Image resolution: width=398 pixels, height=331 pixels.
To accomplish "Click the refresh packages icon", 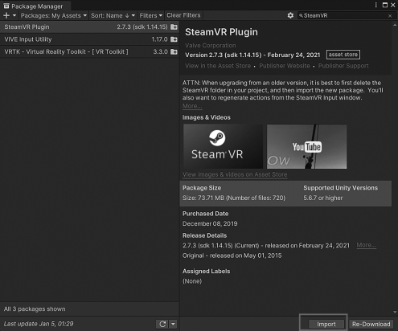I will 162,324.
